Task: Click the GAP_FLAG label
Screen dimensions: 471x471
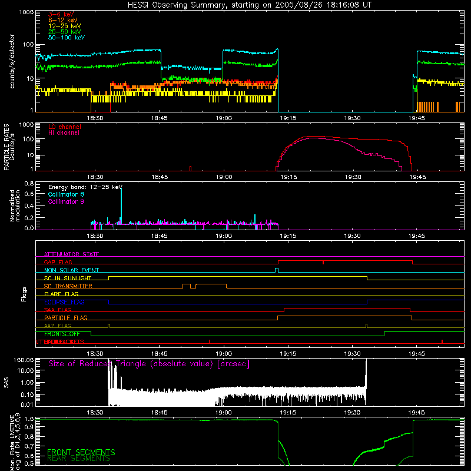Action: click(58, 262)
